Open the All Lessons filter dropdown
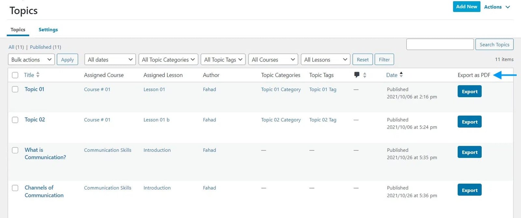 326,59
